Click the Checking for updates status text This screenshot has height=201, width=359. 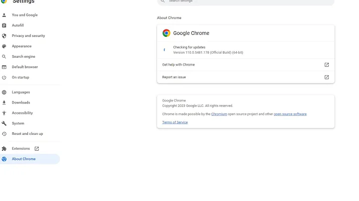tap(189, 47)
